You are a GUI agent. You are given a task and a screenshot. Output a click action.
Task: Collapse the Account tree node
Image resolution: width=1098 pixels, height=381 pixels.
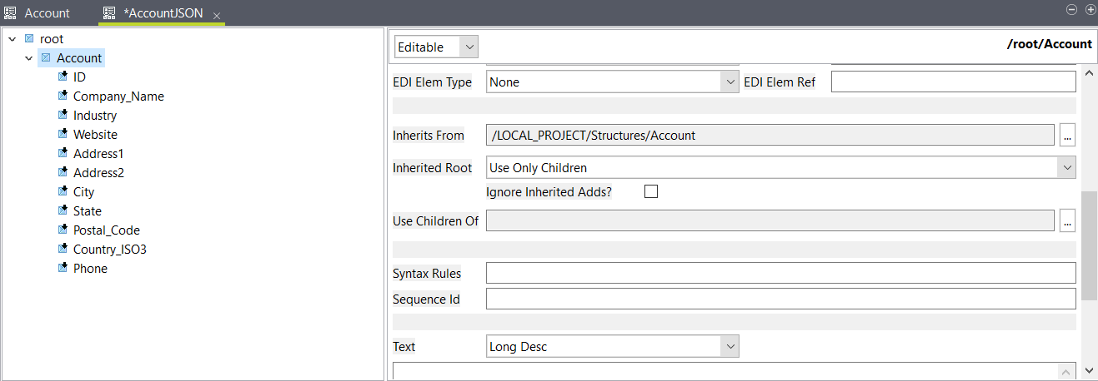tap(29, 58)
